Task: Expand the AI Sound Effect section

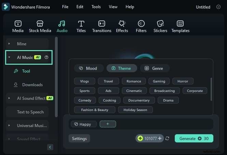Action: coord(9,98)
